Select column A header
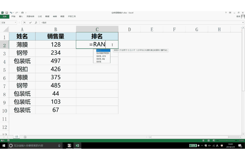 (x=22, y=29)
